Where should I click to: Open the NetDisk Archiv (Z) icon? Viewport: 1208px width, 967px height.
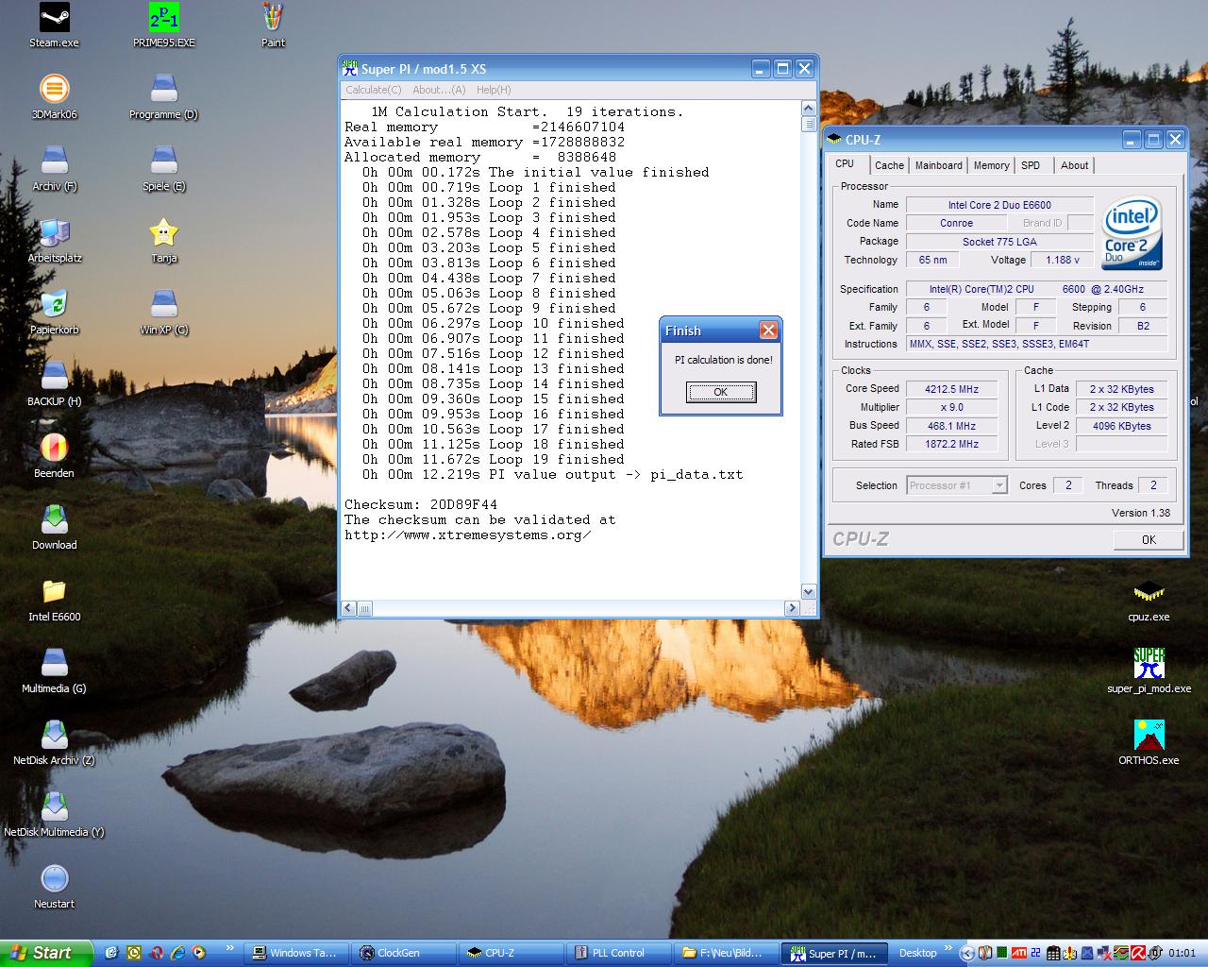point(55,743)
